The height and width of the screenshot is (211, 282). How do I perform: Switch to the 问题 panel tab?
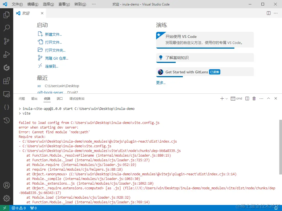click(x=22, y=99)
